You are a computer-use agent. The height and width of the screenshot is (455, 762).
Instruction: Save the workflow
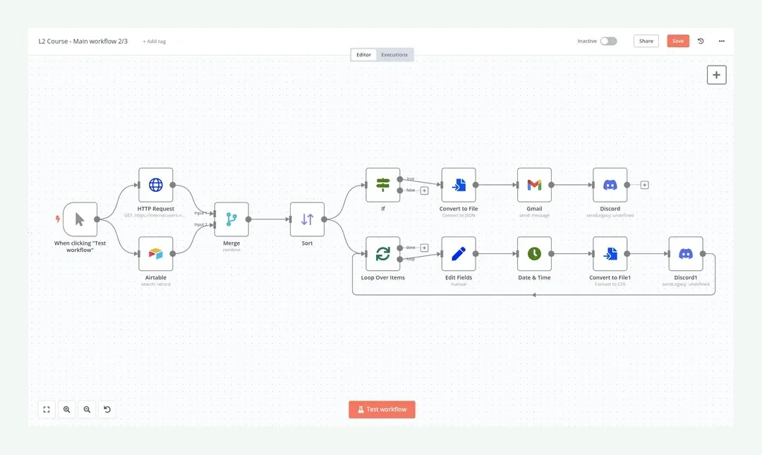click(678, 41)
